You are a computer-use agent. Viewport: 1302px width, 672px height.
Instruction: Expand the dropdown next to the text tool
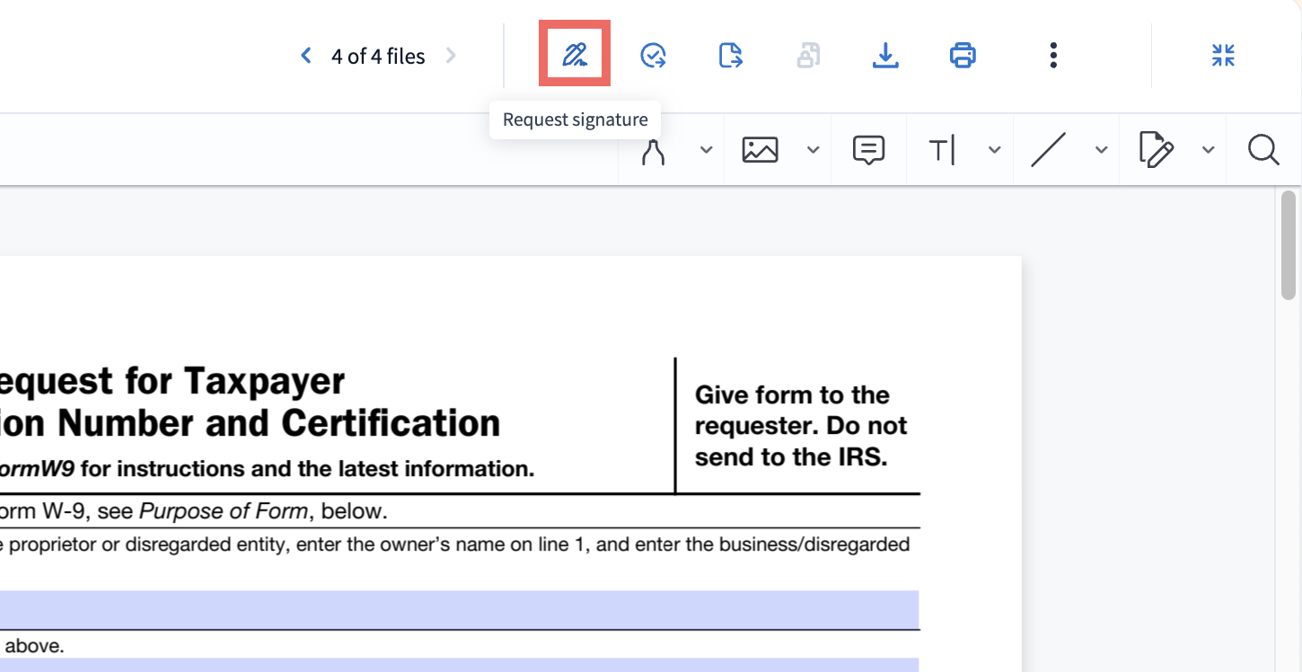995,150
